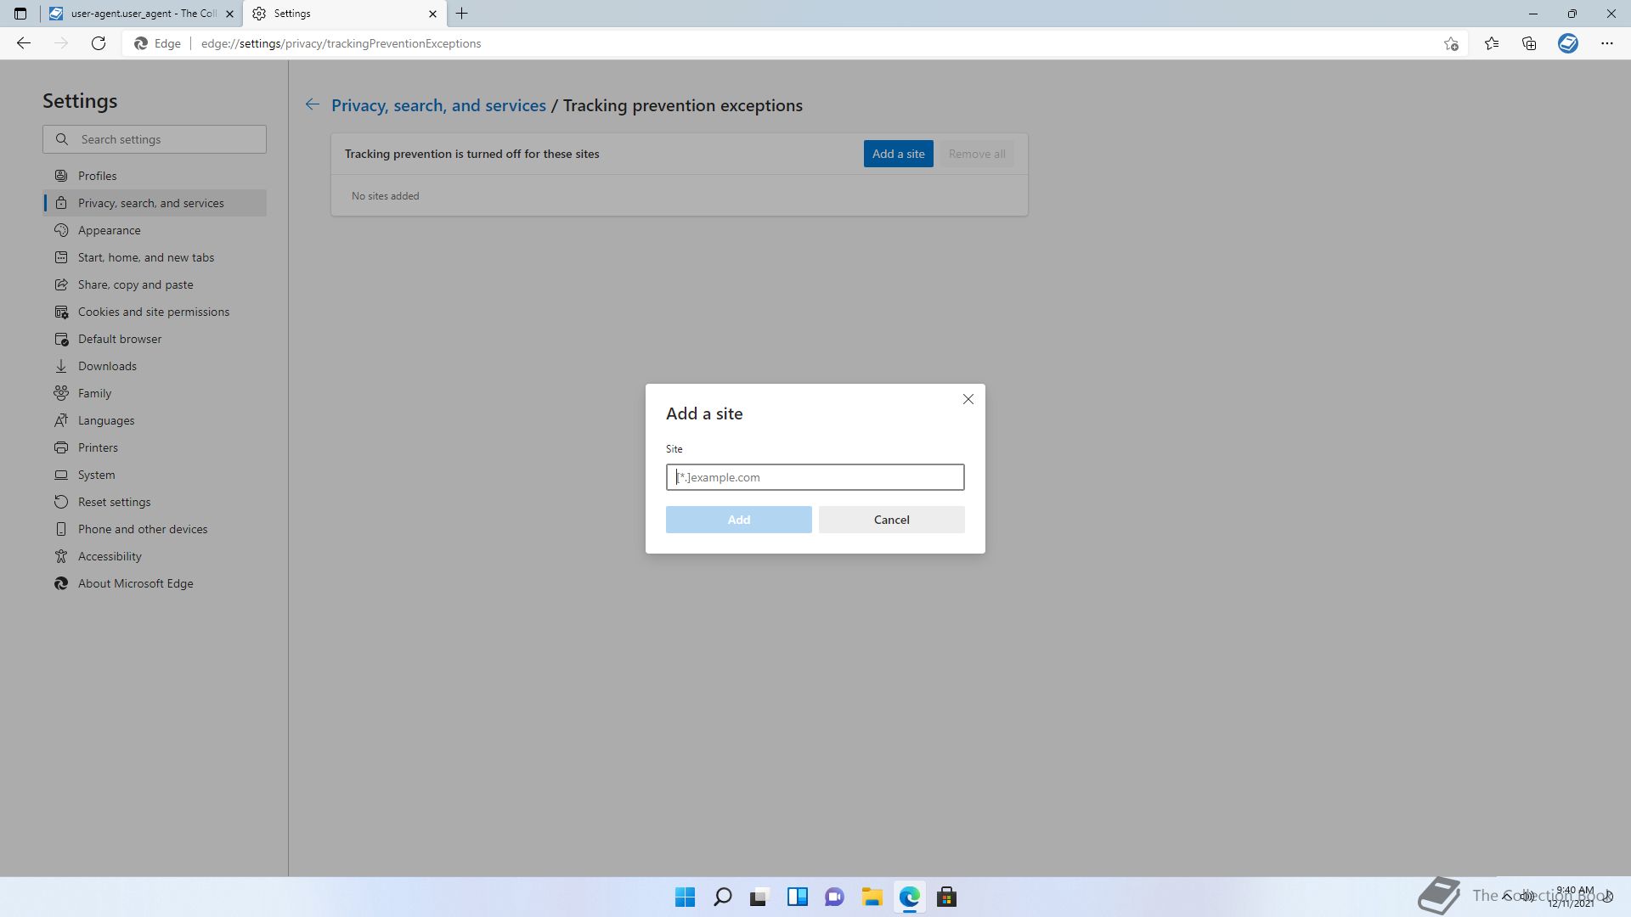Click the Add a site button

point(898,154)
